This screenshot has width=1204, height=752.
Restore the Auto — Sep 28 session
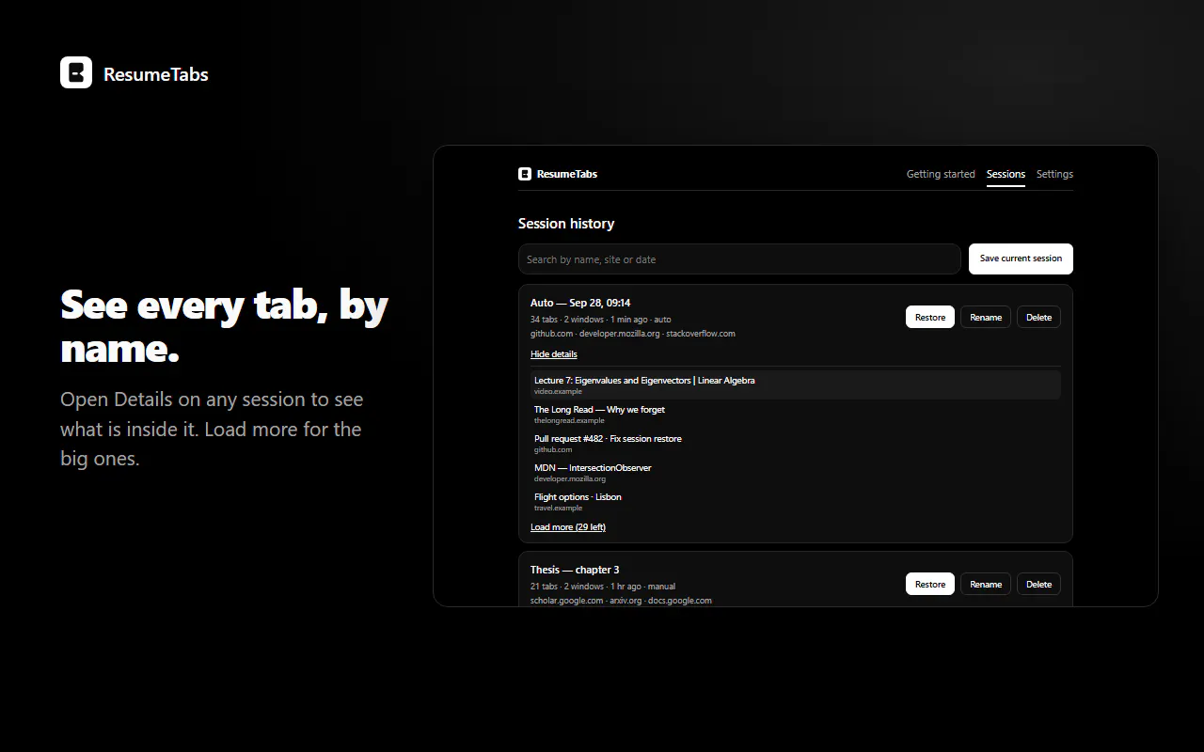[x=930, y=318]
